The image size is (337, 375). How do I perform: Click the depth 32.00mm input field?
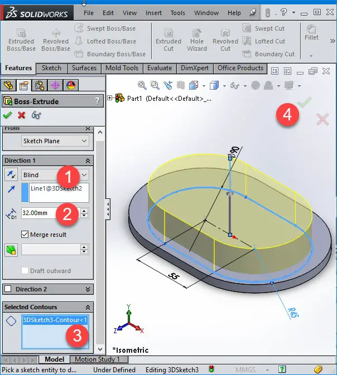(x=51, y=213)
